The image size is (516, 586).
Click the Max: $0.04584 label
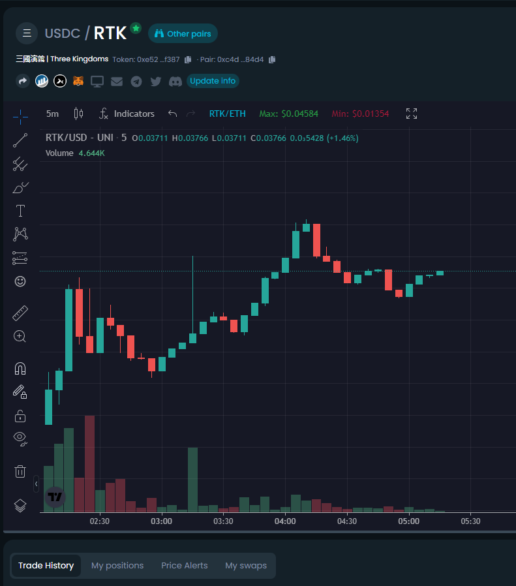pos(289,114)
